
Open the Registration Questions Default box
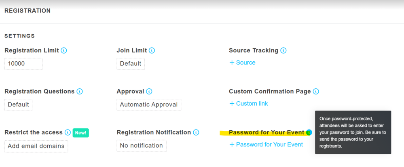pyautogui.click(x=18, y=105)
